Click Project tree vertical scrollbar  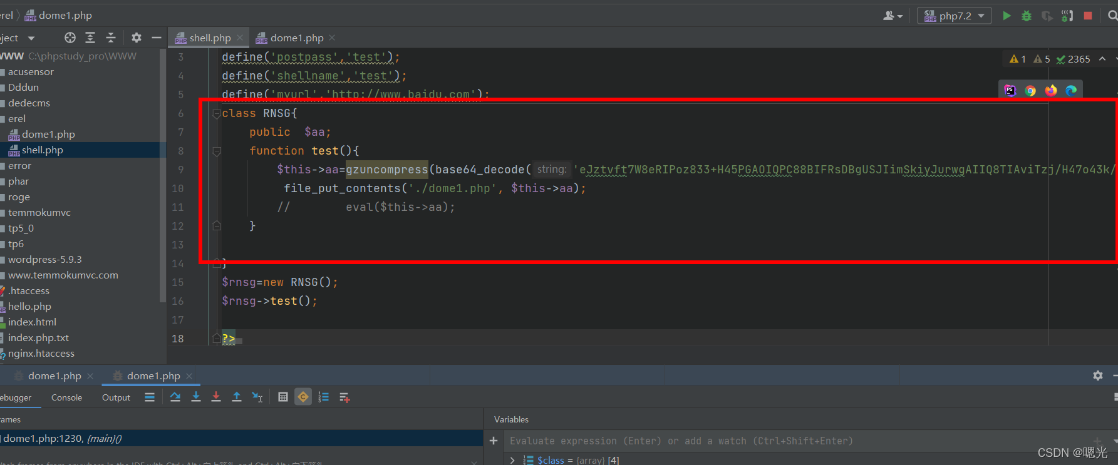point(163,175)
